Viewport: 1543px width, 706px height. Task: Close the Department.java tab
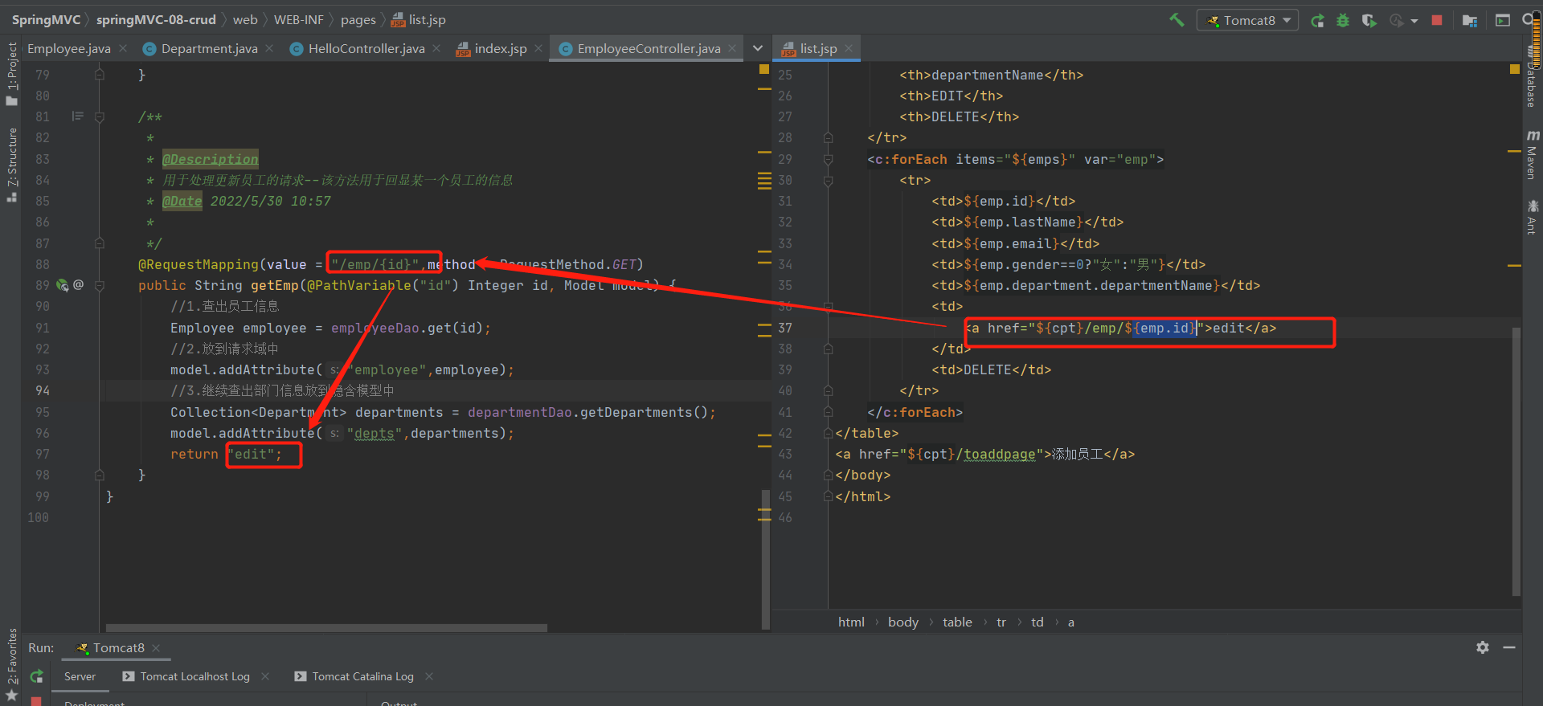pyautogui.click(x=269, y=48)
